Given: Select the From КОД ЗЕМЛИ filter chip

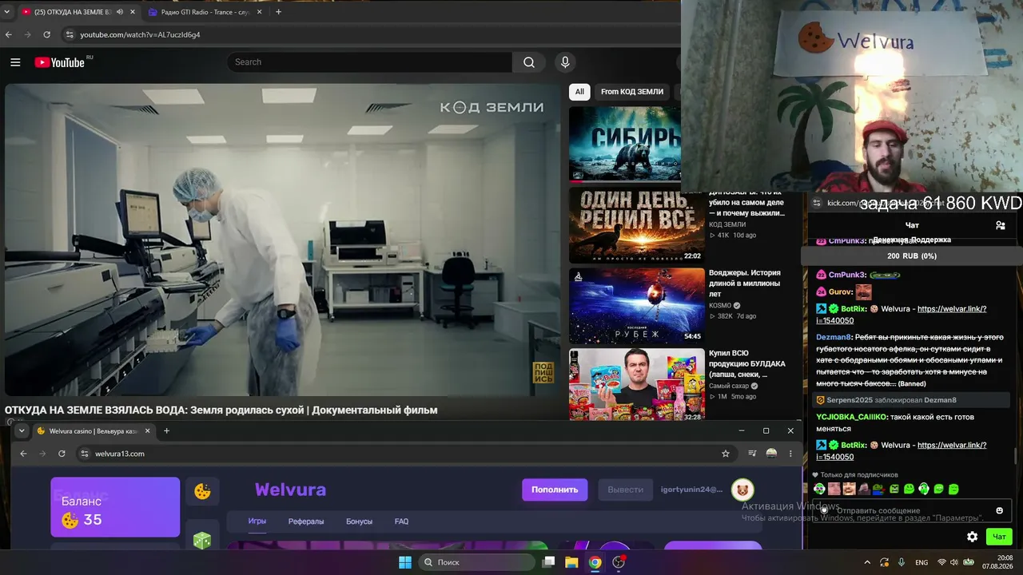Looking at the screenshot, I should pos(632,92).
